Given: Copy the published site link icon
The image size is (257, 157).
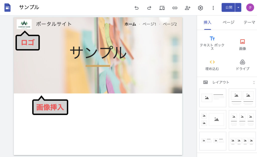Looking at the screenshot, I should (175, 8).
